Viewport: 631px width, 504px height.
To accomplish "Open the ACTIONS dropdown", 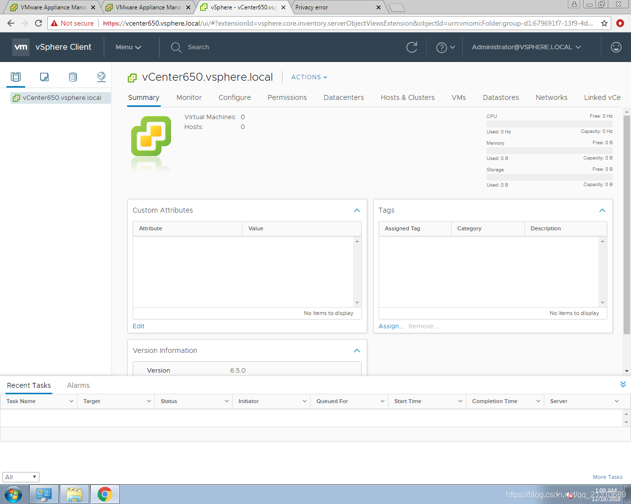I will (309, 77).
